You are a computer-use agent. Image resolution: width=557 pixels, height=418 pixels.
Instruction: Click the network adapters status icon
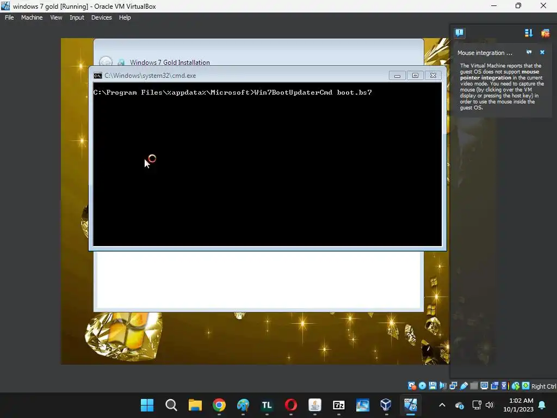click(453, 386)
